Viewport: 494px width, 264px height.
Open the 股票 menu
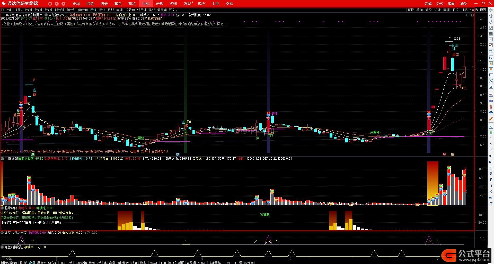[90, 4]
